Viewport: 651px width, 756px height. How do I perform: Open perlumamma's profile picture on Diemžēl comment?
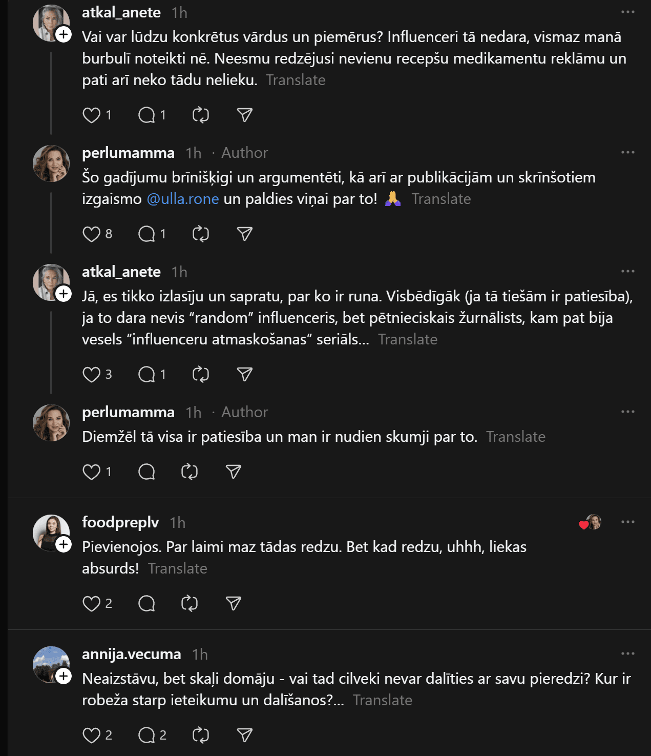tap(51, 423)
